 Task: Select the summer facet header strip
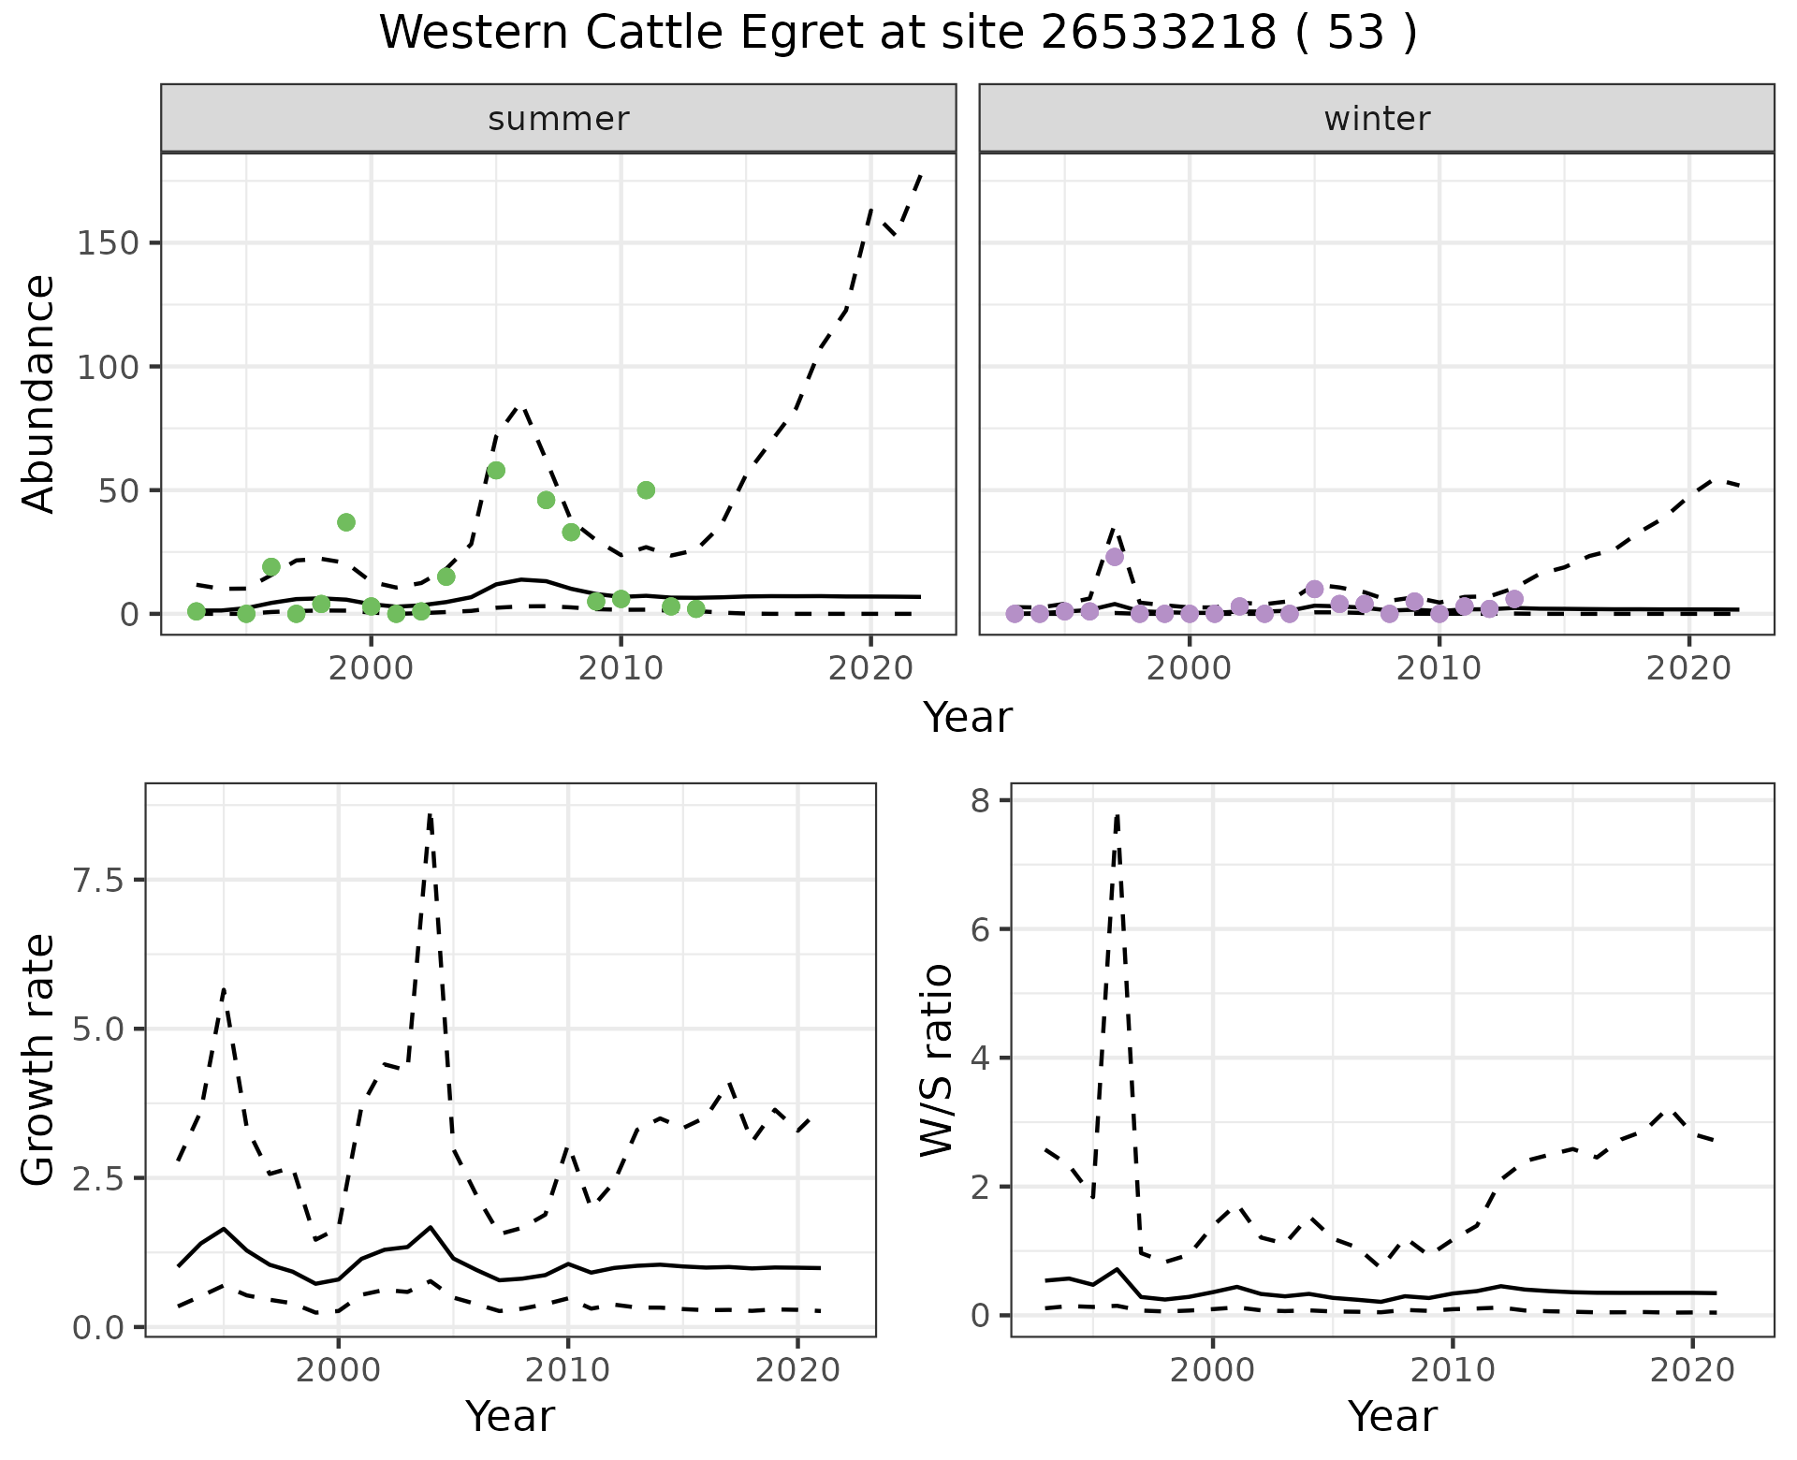(x=558, y=119)
